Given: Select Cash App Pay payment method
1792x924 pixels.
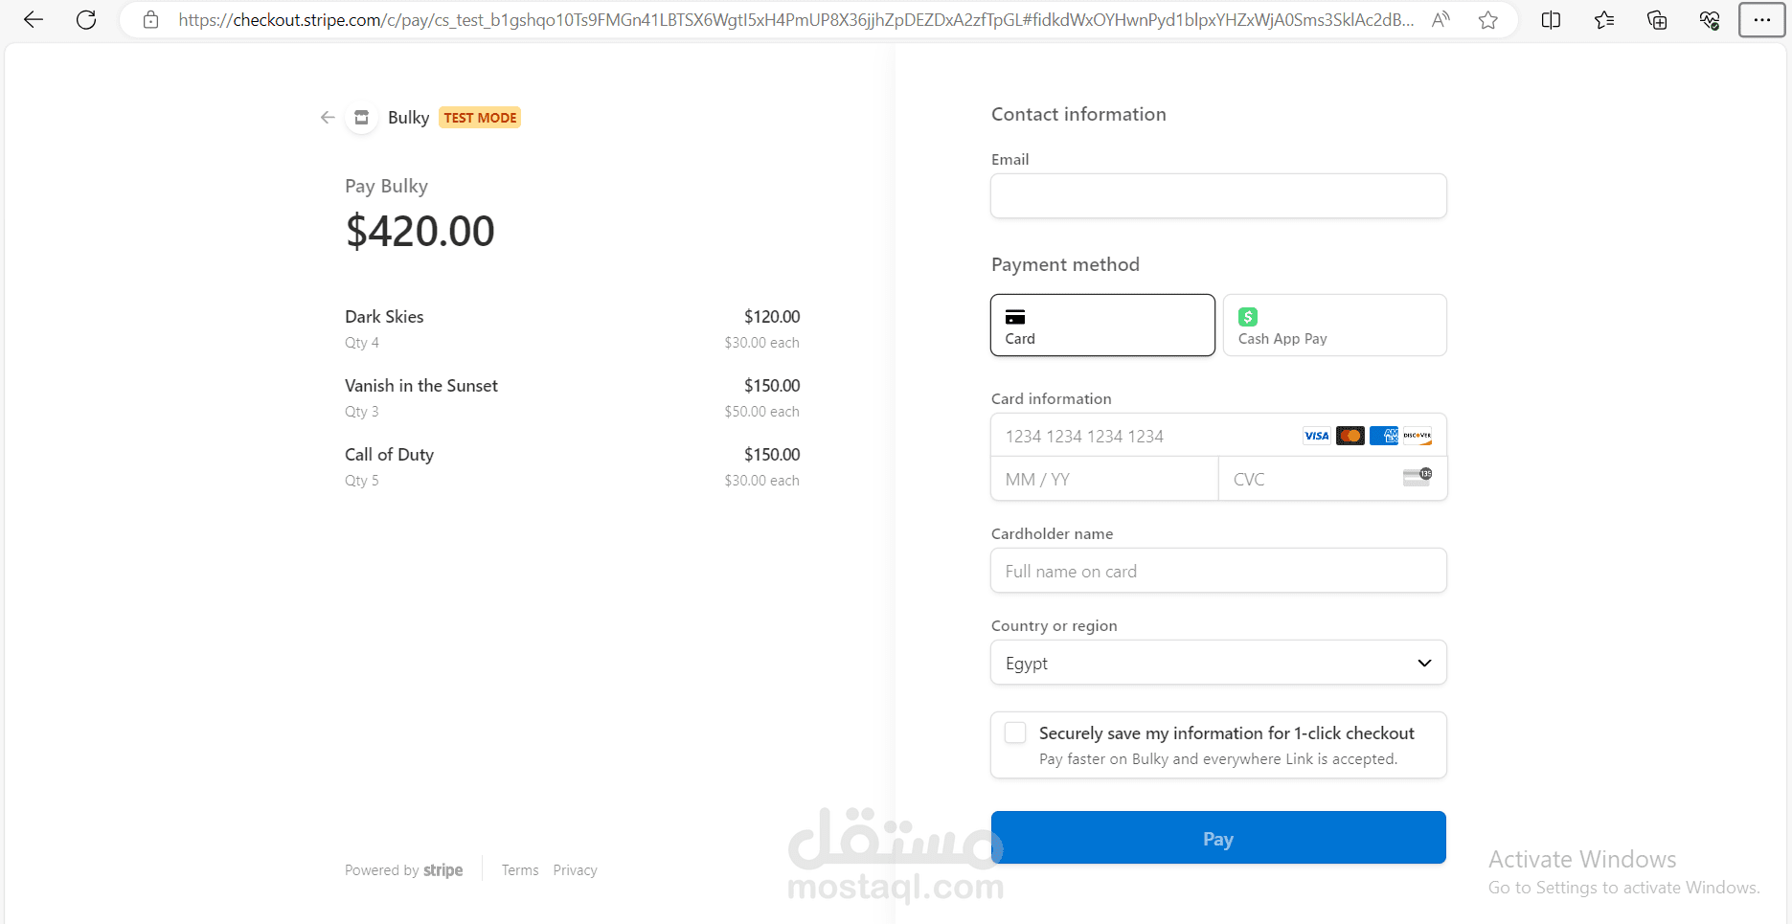Looking at the screenshot, I should (1334, 326).
